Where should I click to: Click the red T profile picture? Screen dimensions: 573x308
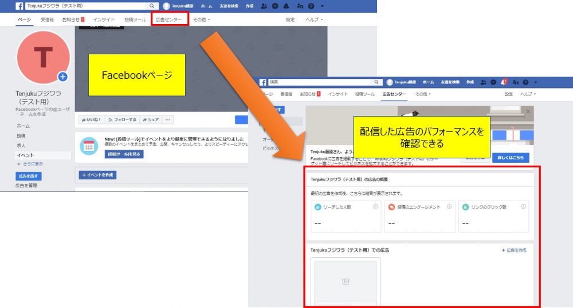[x=43, y=57]
